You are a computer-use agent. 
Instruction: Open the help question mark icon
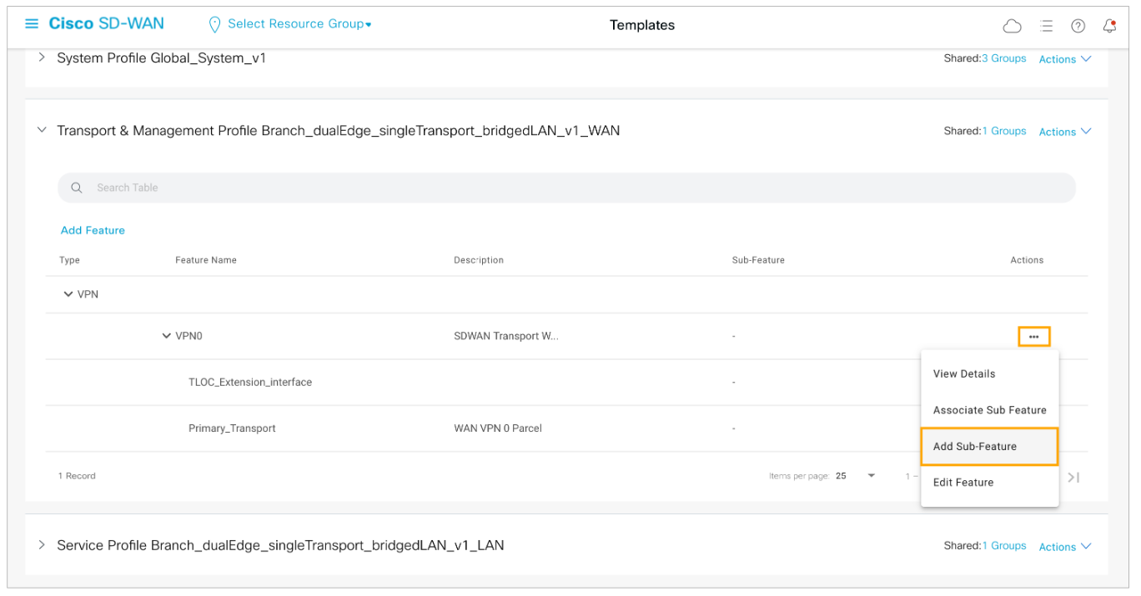tap(1078, 26)
